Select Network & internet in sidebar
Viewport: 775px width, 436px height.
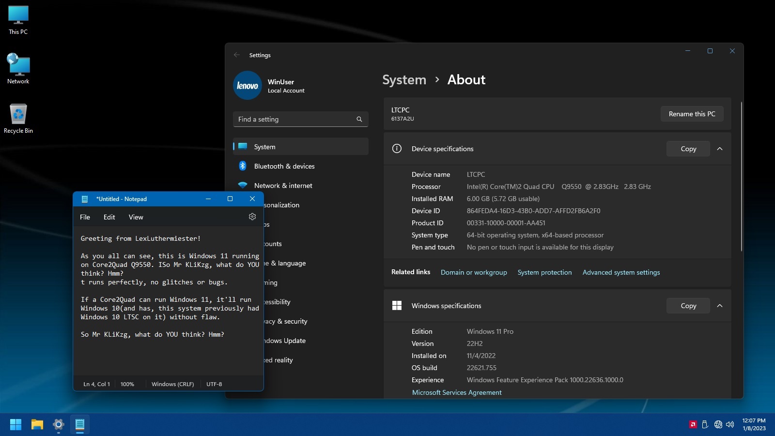(301, 185)
